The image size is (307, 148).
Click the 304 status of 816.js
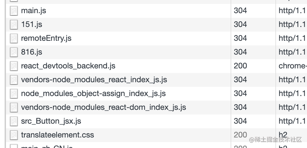tap(240, 52)
